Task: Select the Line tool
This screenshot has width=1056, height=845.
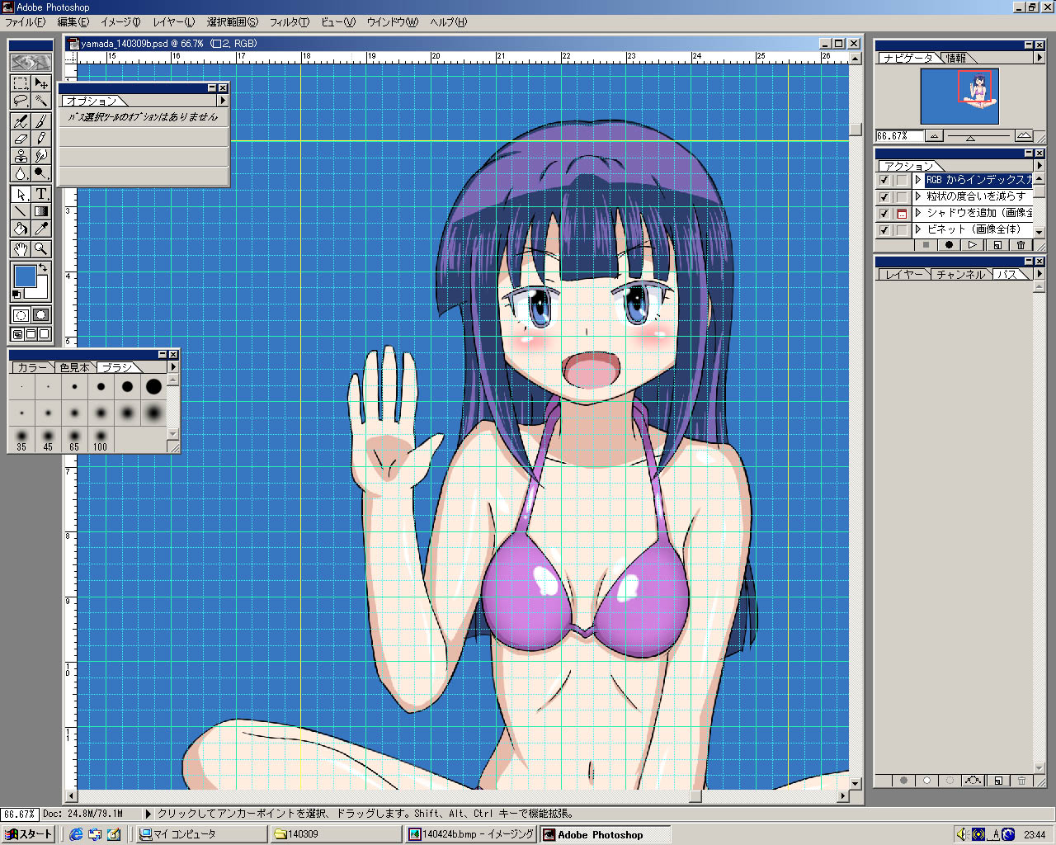Action: click(x=21, y=211)
